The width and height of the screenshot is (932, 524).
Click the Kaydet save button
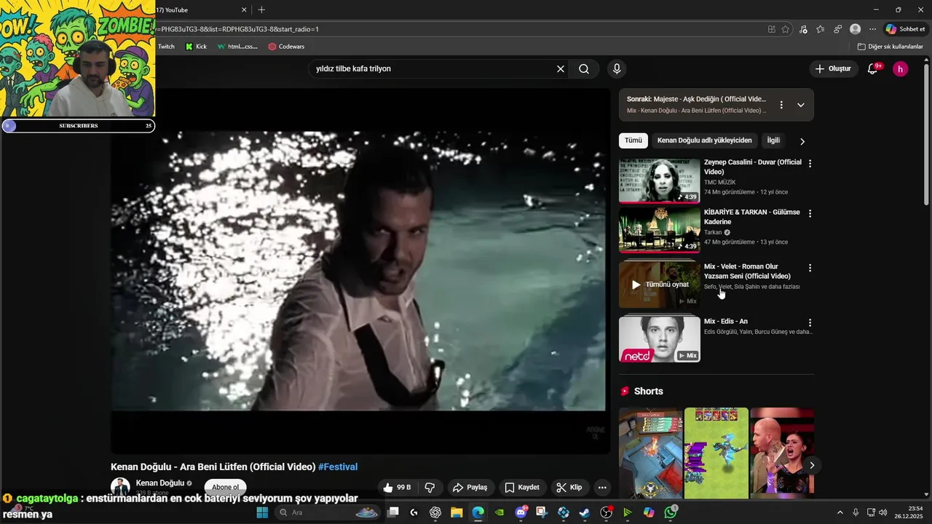point(522,488)
